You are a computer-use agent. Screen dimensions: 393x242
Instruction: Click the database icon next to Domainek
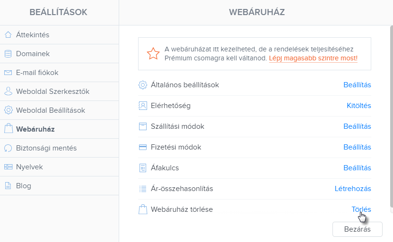point(8,53)
